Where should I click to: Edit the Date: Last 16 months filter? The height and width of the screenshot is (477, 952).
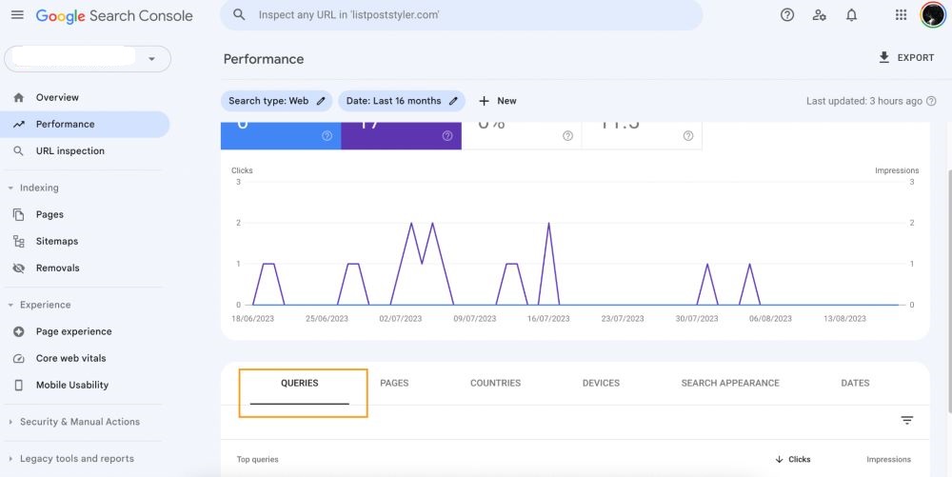pyautogui.click(x=402, y=101)
